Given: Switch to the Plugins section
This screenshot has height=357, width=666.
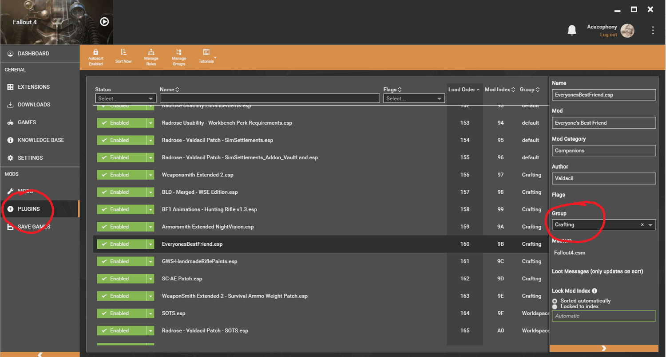Looking at the screenshot, I should (28, 209).
